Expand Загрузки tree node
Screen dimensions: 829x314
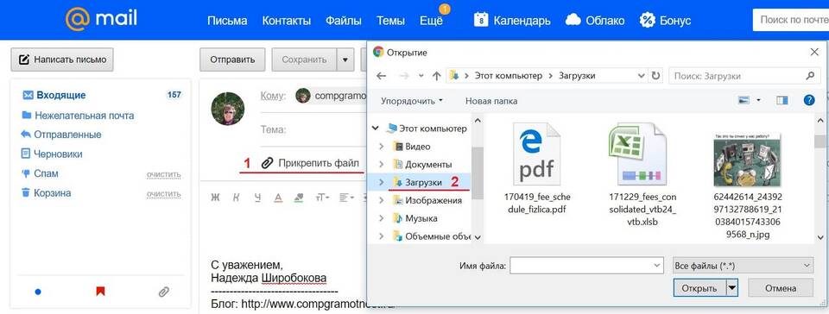click(x=381, y=182)
